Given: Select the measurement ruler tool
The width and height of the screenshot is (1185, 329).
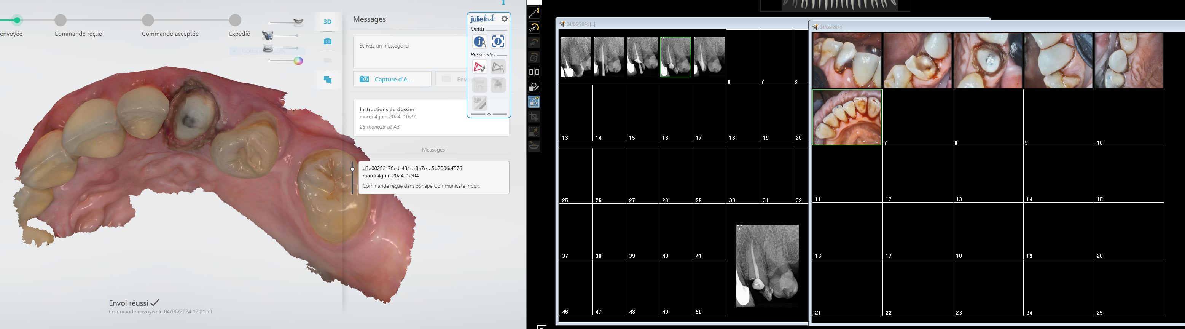Looking at the screenshot, I should (x=534, y=13).
